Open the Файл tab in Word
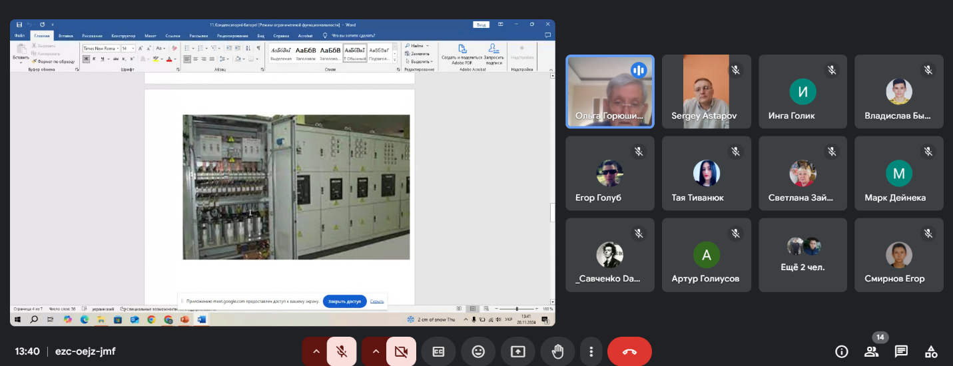The width and height of the screenshot is (953, 366). tap(19, 35)
